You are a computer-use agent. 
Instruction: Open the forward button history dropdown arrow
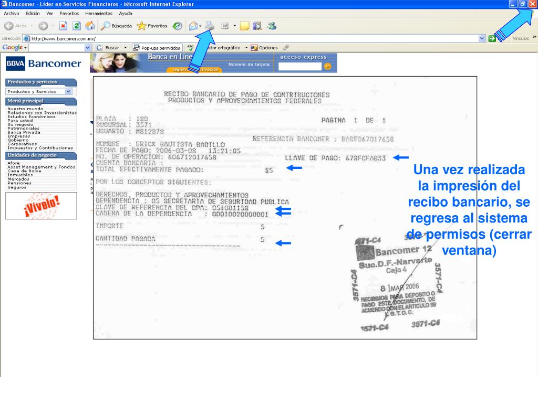coord(53,26)
